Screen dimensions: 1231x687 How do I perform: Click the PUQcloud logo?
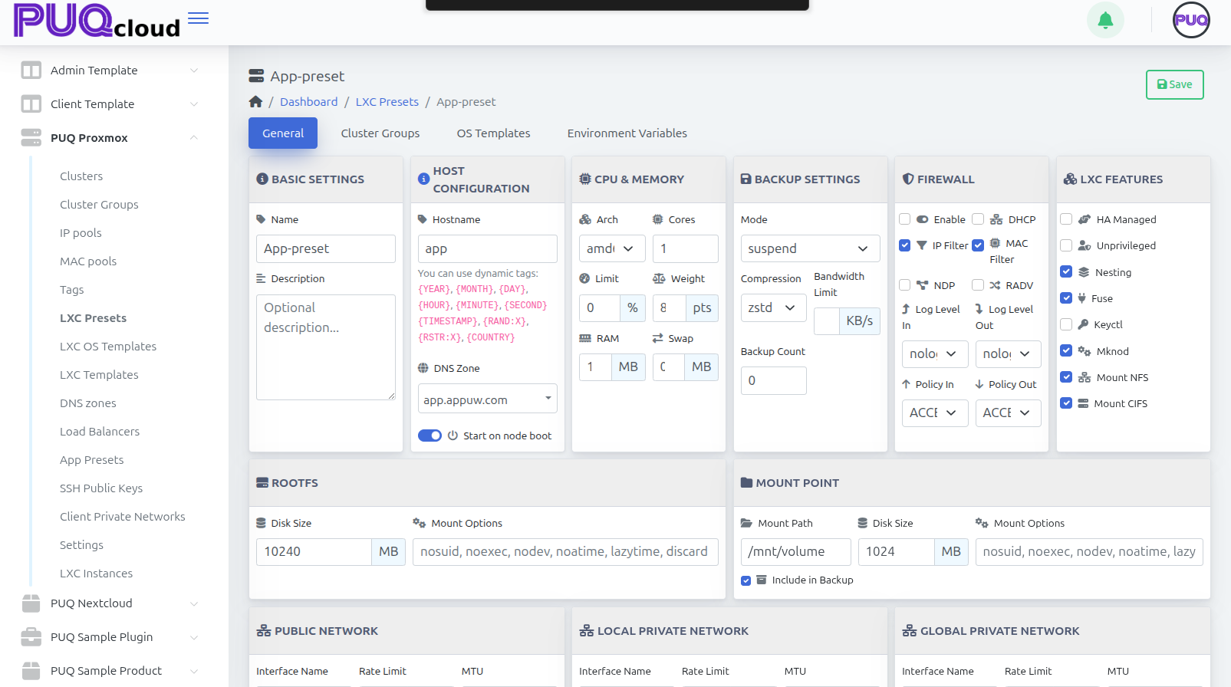pyautogui.click(x=97, y=21)
